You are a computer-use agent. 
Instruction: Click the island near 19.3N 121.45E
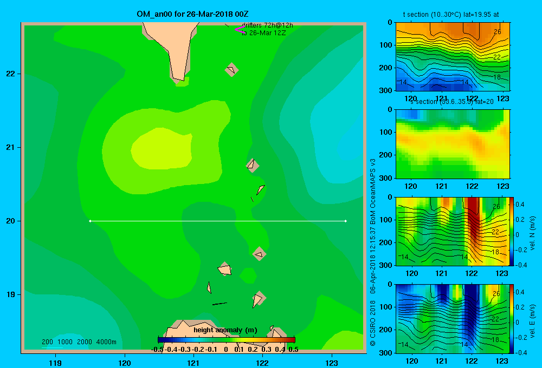(x=225, y=269)
